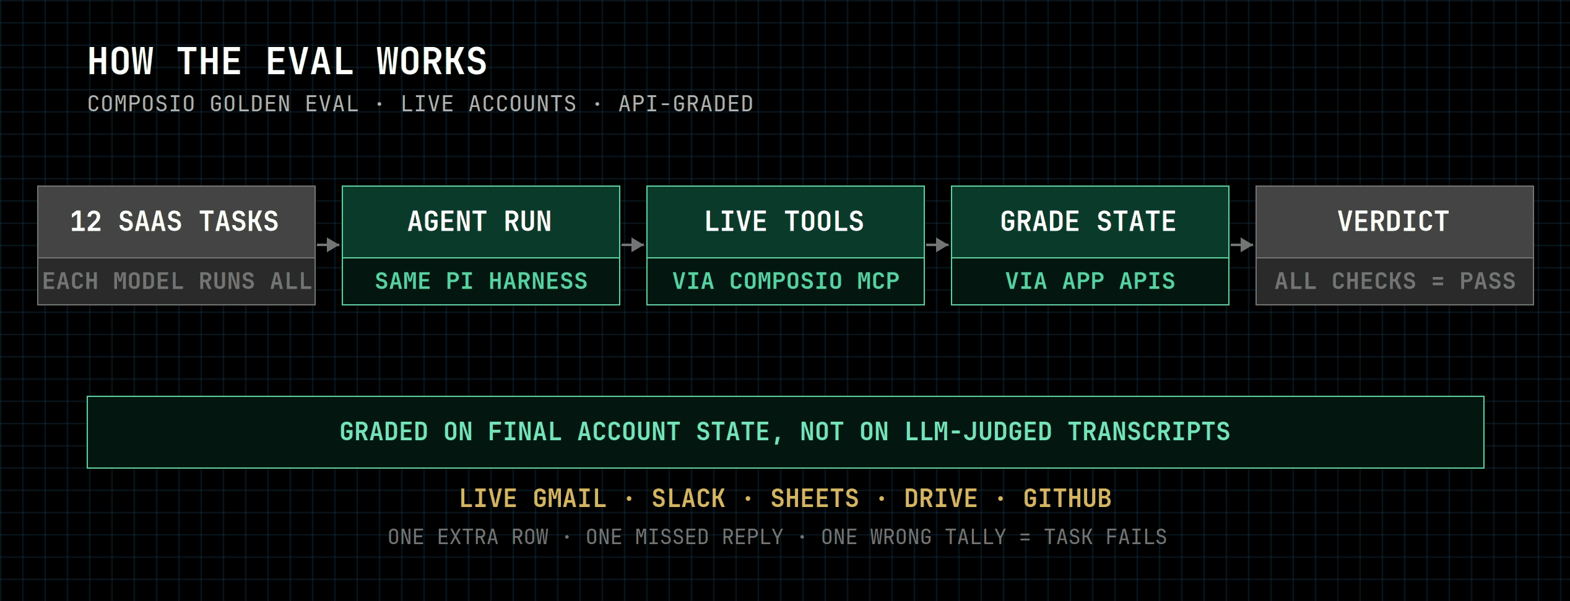Viewport: 1570px width, 601px height.
Task: Click the SLACK text
Action: tap(688, 498)
